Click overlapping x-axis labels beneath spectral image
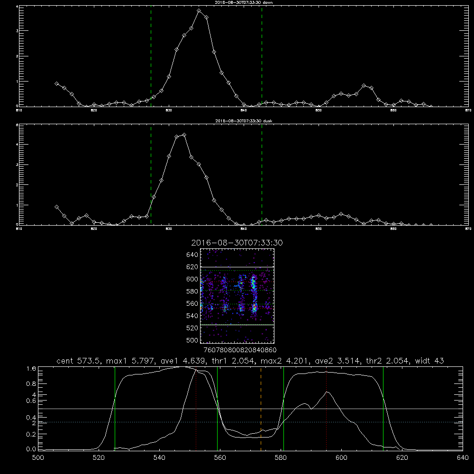The width and height of the screenshot is (474, 474). click(240, 350)
